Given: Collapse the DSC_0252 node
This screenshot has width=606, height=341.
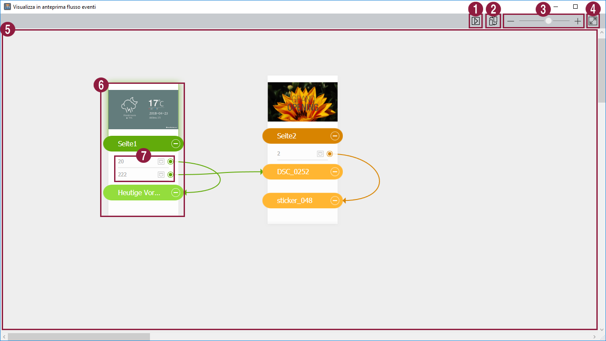Looking at the screenshot, I should tap(334, 172).
